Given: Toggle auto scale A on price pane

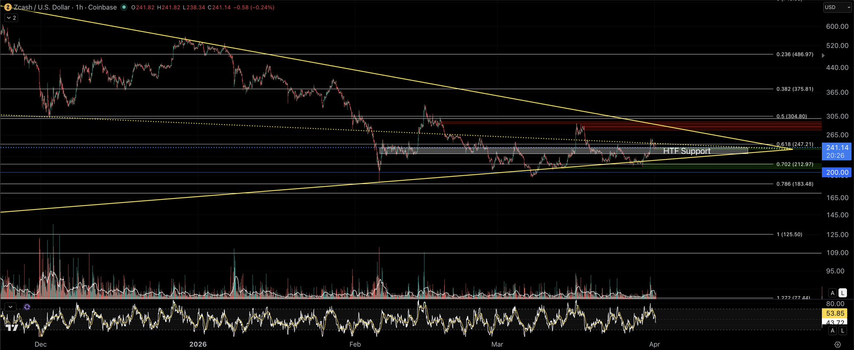Looking at the screenshot, I should [x=833, y=293].
